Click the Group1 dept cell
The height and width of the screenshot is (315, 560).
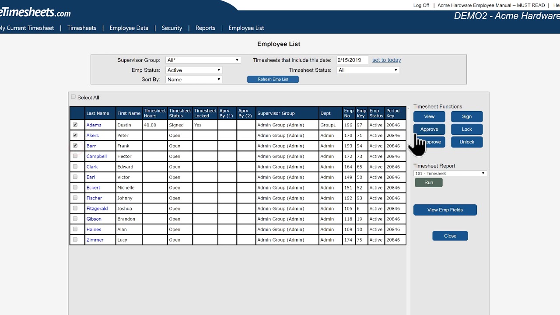[330, 125]
